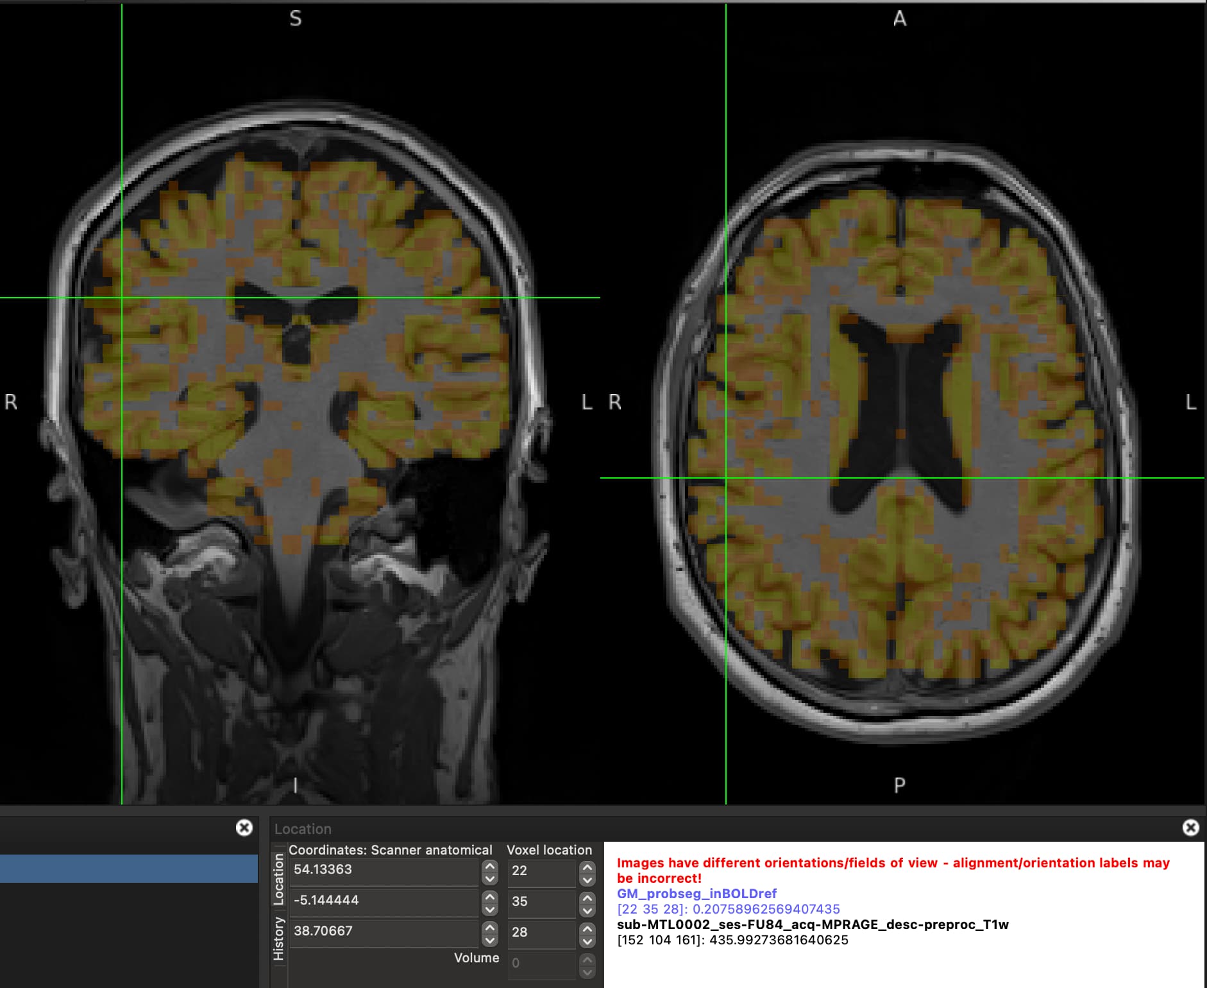Increment voxel X location 22
The width and height of the screenshot is (1207, 988).
[x=587, y=867]
